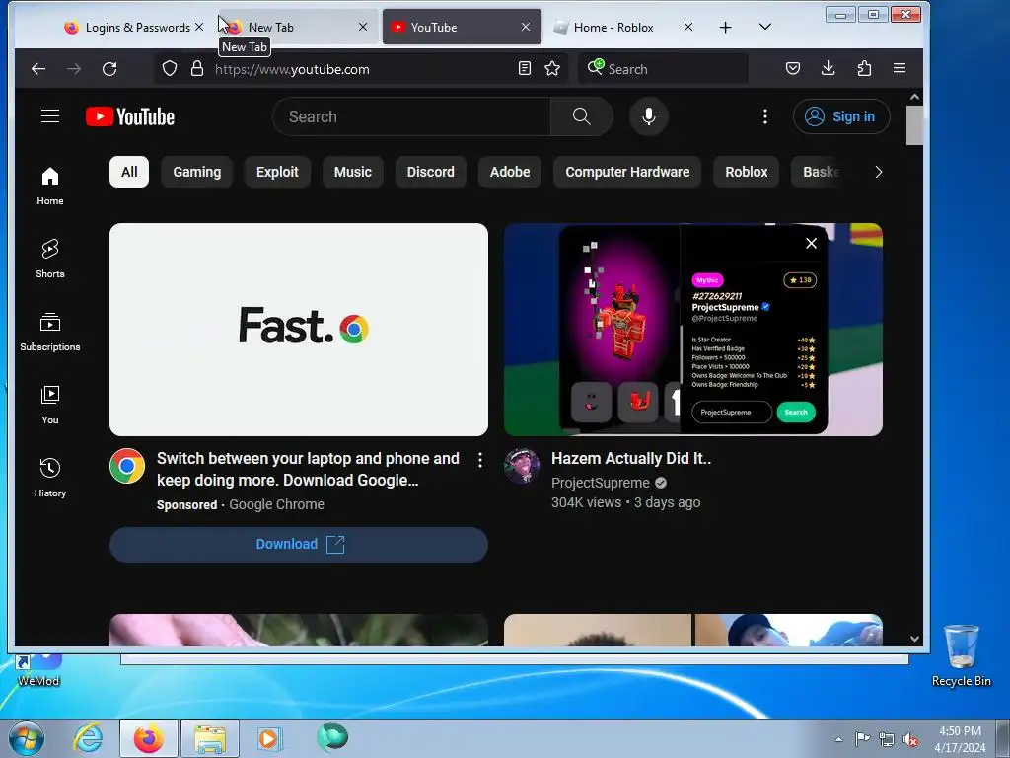
Task: Open the ProjectSupreme channel avatar
Action: pyautogui.click(x=522, y=466)
